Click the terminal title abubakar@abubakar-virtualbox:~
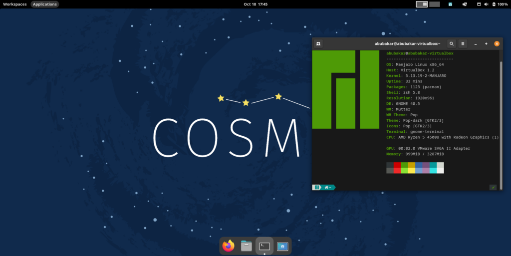This screenshot has height=256, width=511. click(x=407, y=43)
